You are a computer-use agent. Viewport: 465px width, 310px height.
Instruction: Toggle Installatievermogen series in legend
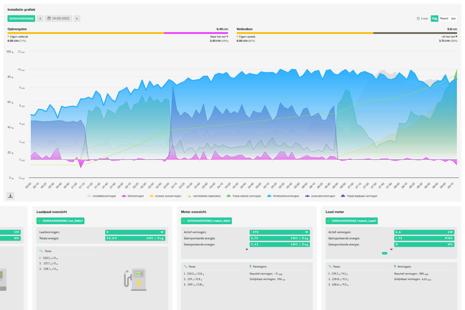102,196
